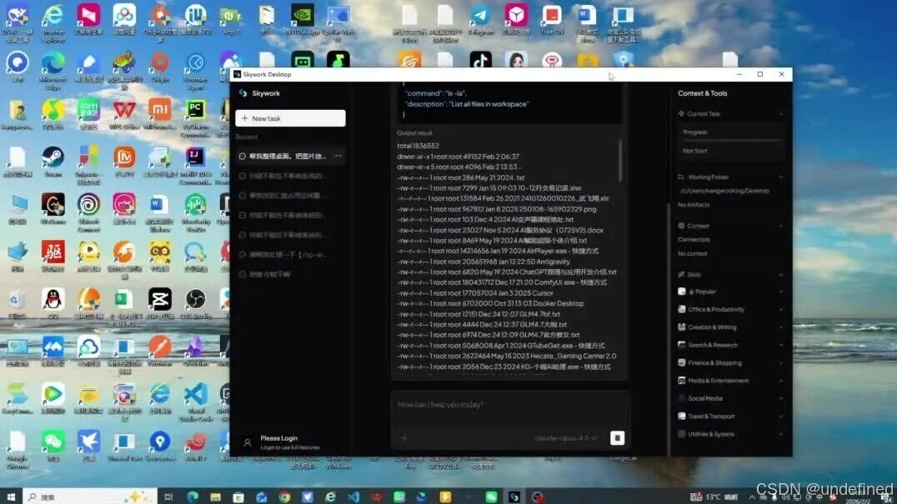
Task: Click the Cursor row in output
Action: pyautogui.click(x=475, y=293)
